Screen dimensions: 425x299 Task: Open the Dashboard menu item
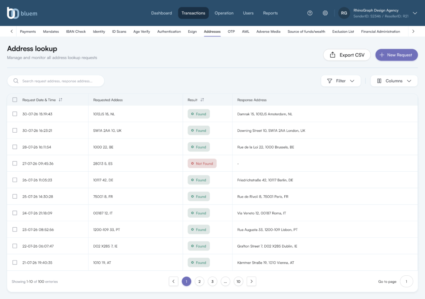161,13
